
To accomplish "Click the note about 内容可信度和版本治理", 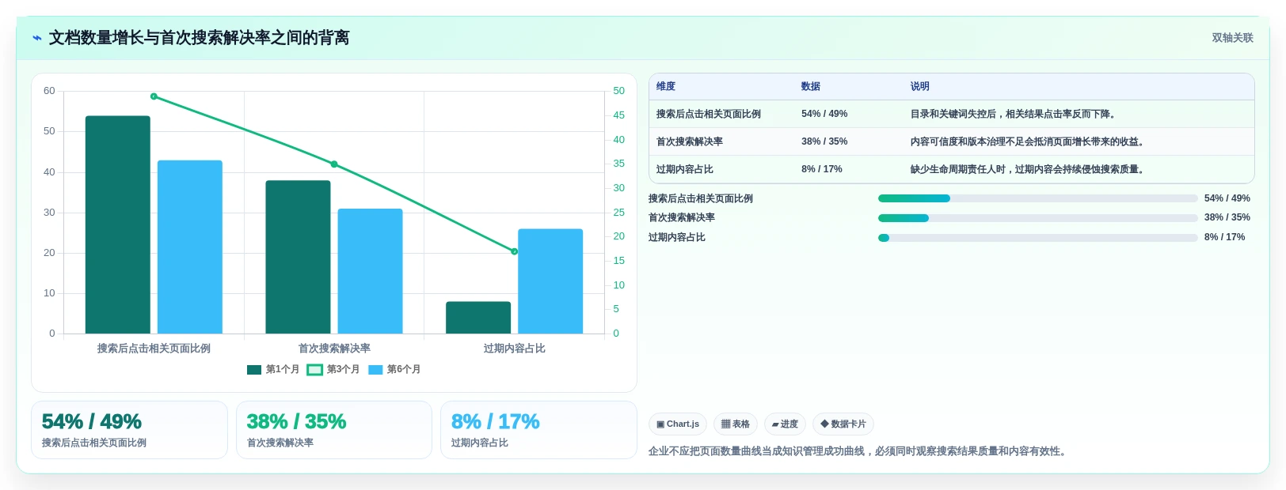I will (x=1029, y=142).
